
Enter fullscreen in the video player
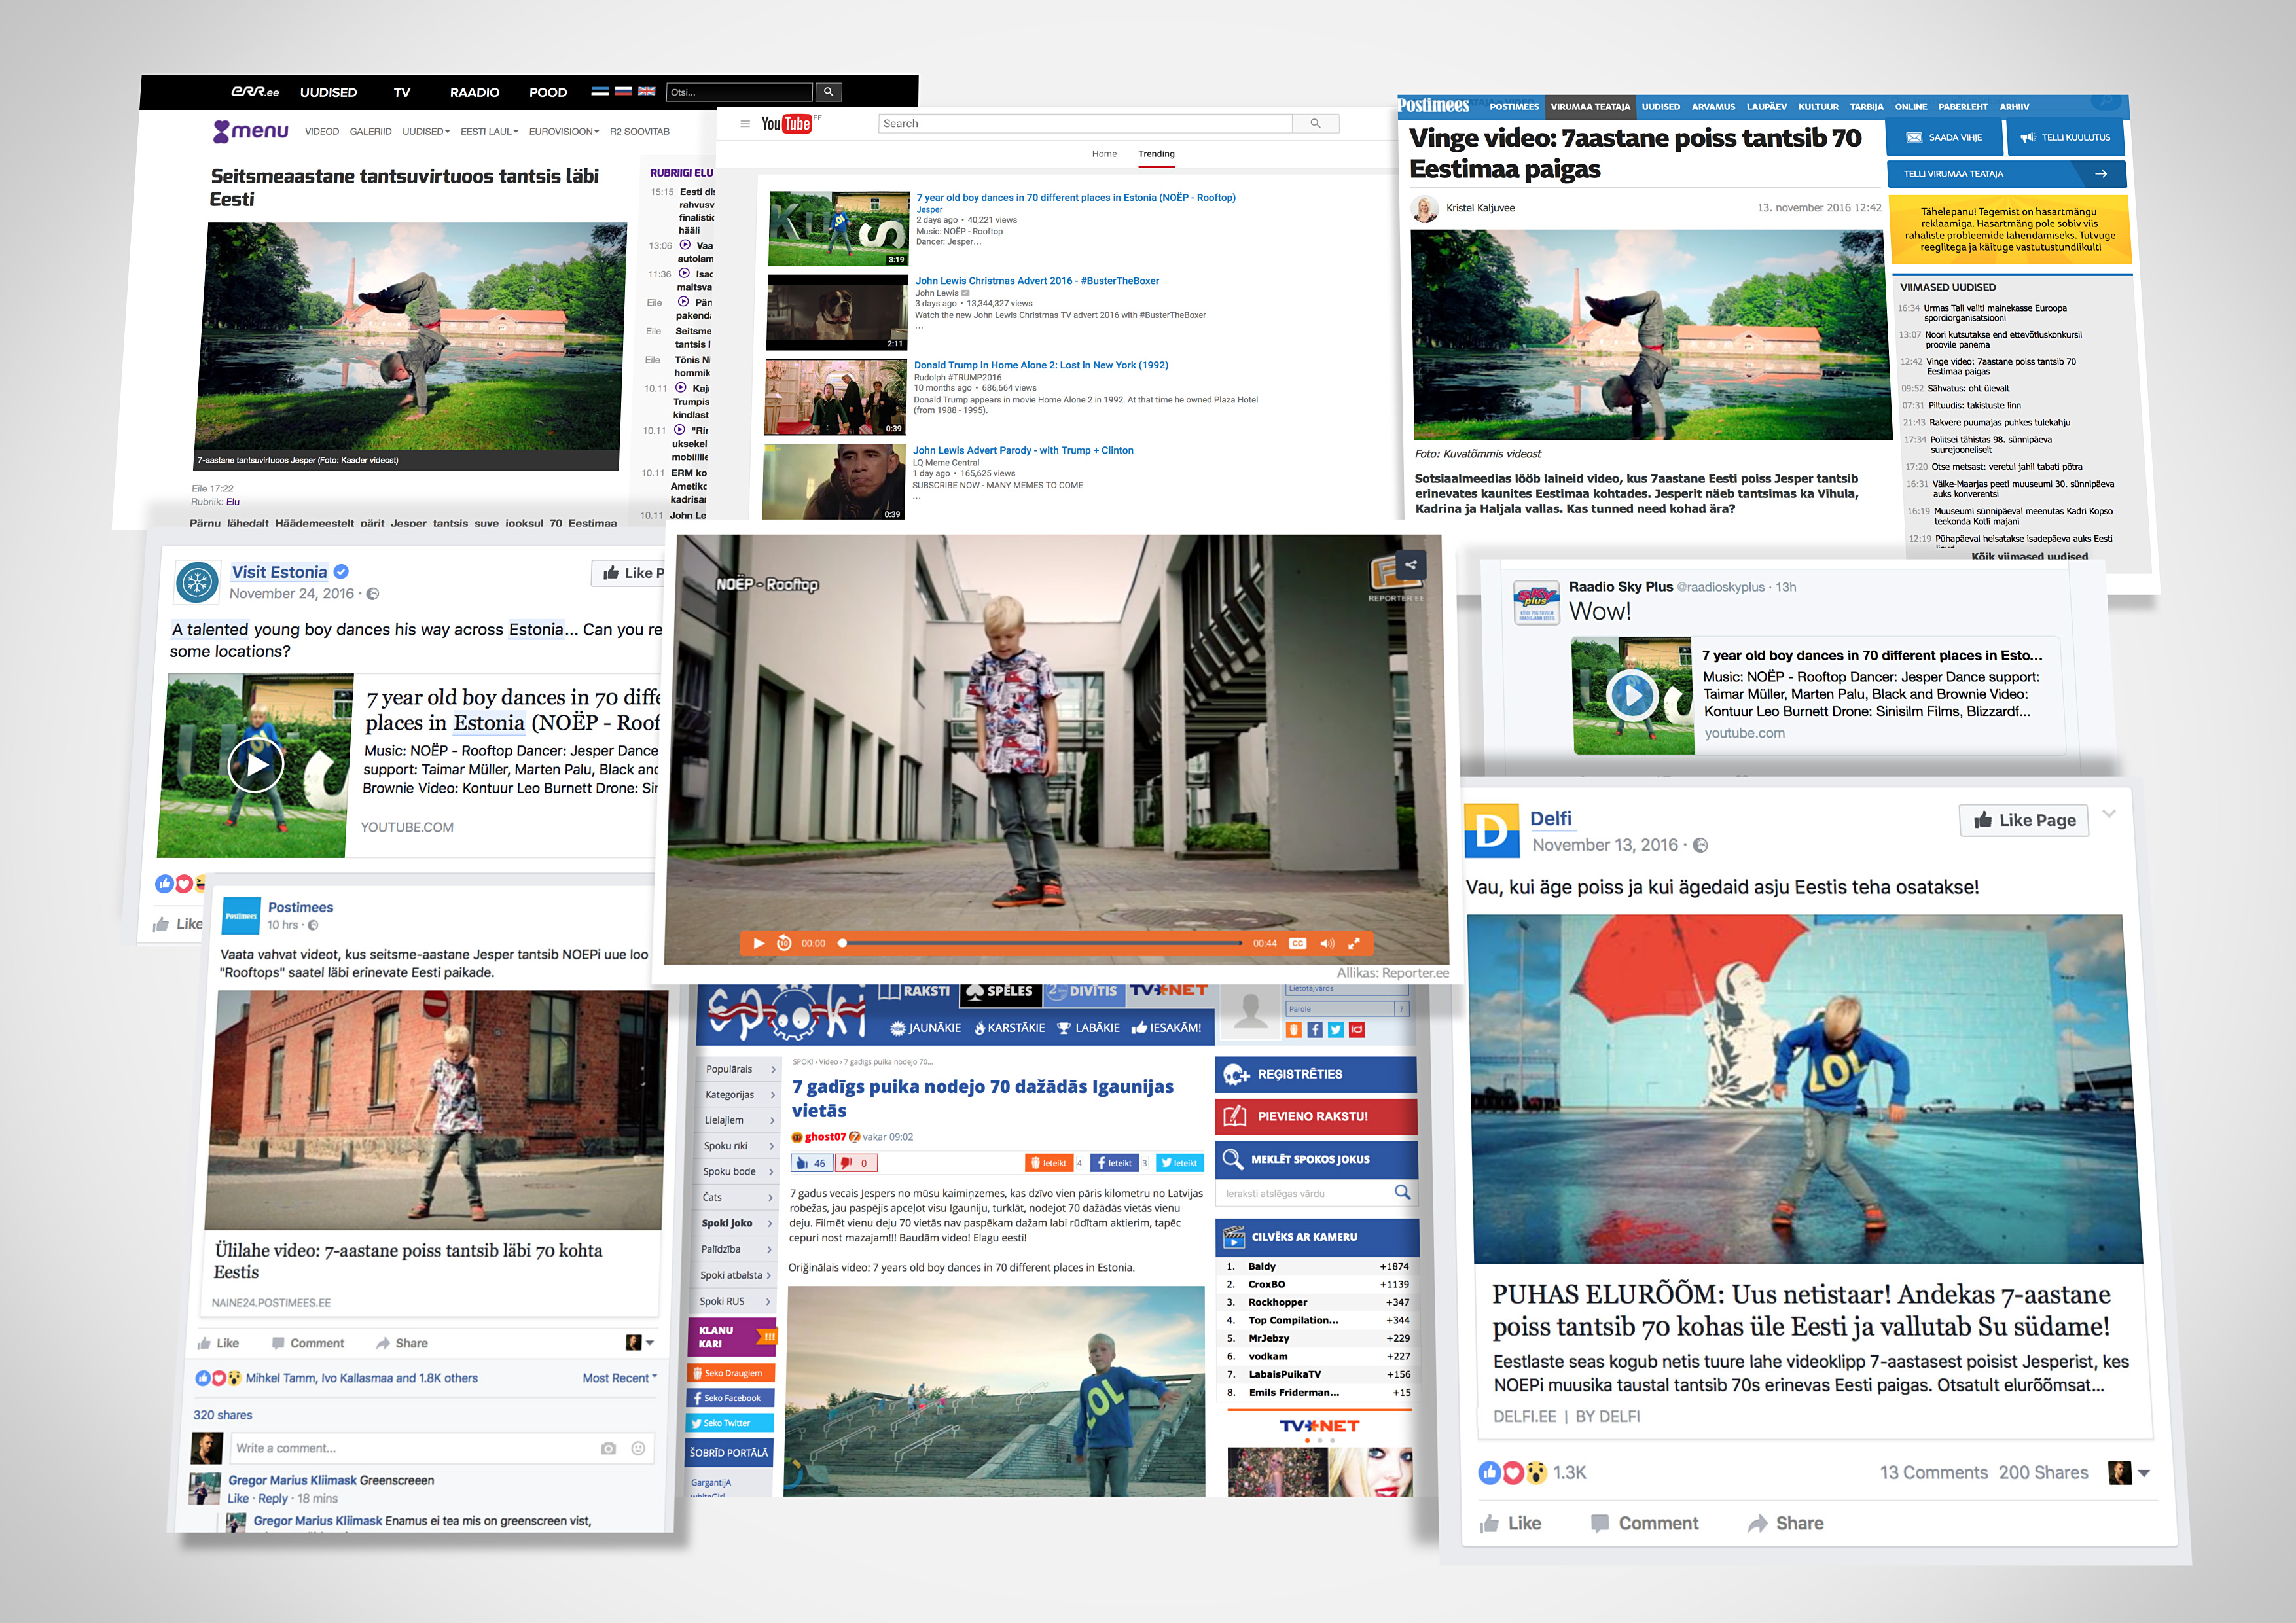pyautogui.click(x=1354, y=943)
